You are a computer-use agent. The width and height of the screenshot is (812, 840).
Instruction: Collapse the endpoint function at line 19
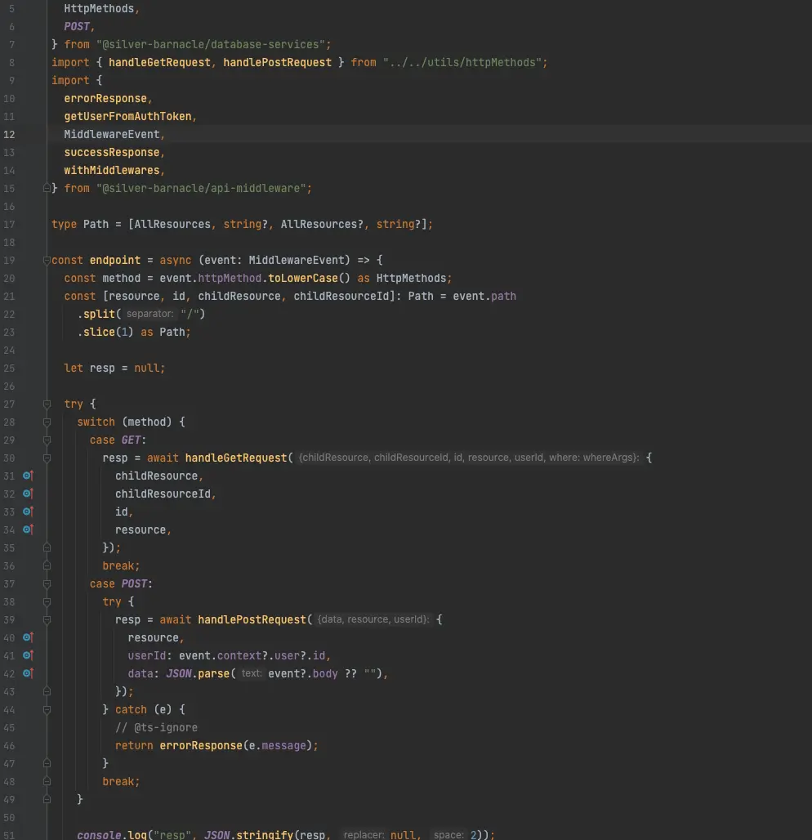click(x=47, y=261)
